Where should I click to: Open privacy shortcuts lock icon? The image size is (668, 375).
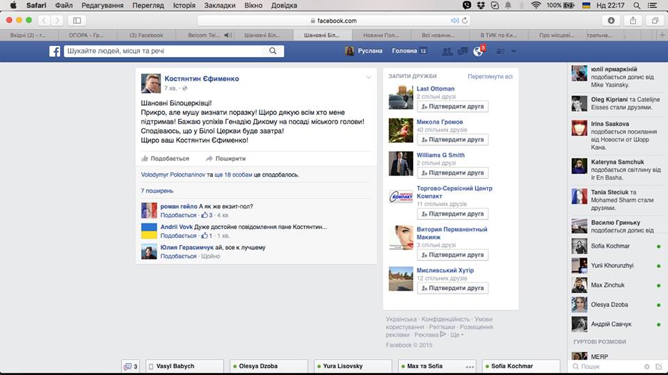click(500, 51)
